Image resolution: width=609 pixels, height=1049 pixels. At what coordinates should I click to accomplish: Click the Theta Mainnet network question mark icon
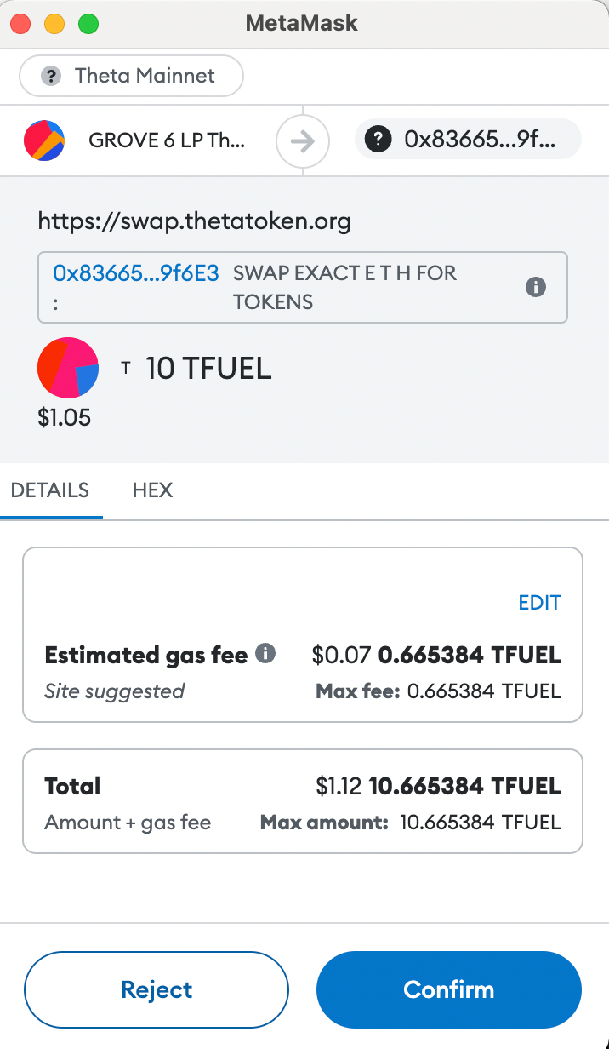point(51,76)
